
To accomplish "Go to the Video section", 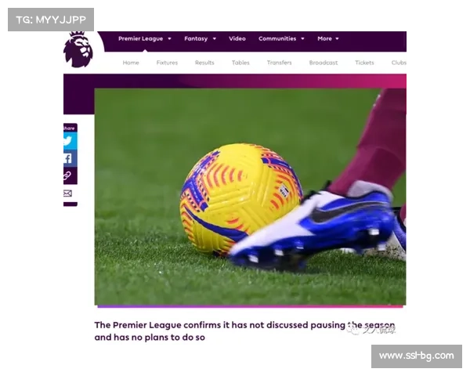I will tap(237, 38).
